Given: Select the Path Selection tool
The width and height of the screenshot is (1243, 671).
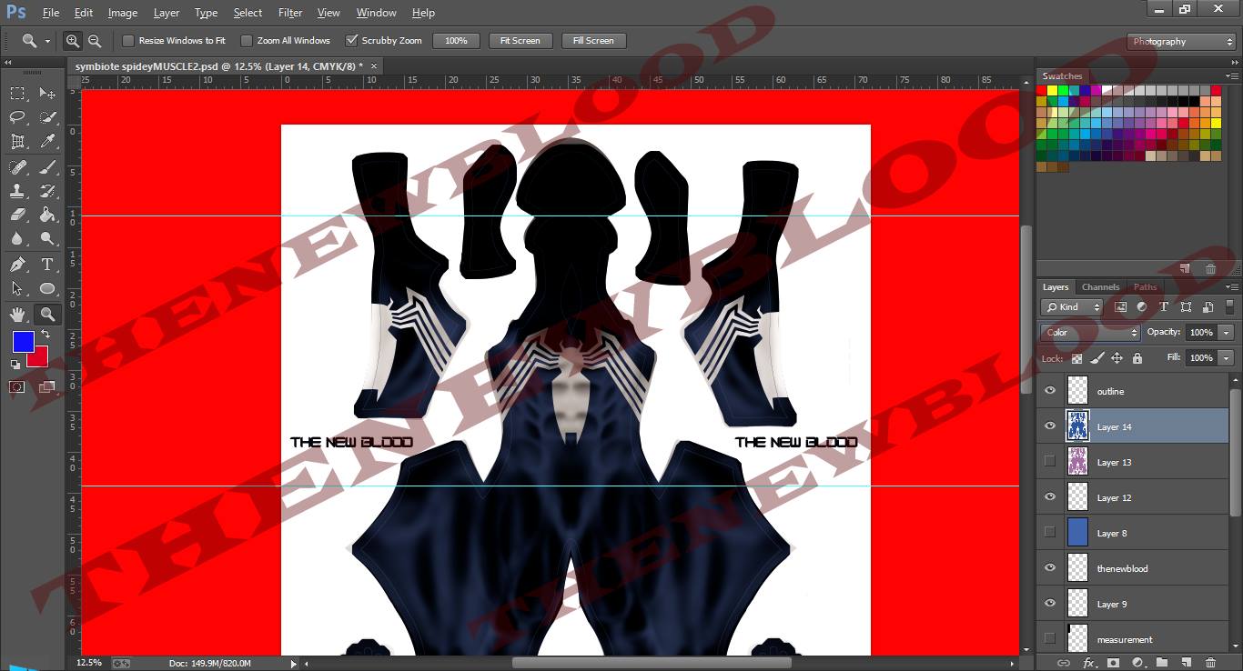Looking at the screenshot, I should [17, 289].
